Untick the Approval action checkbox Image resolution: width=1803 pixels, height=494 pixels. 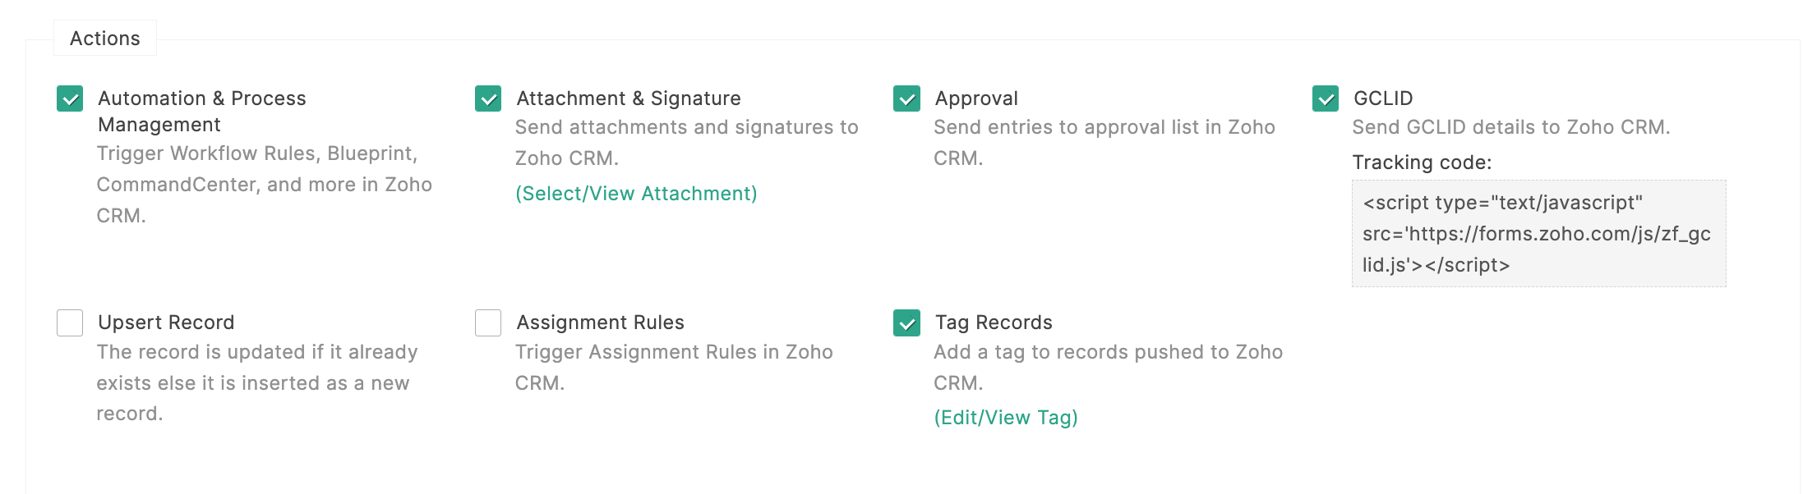[906, 98]
